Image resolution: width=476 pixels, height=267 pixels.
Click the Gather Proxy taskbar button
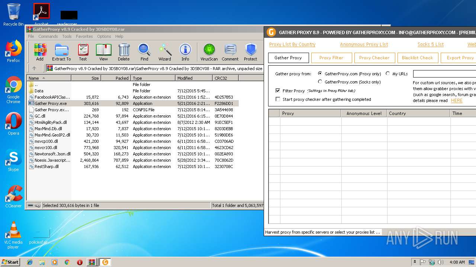(x=105, y=262)
